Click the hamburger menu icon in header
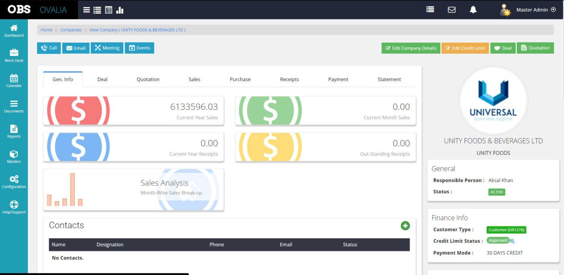This screenshot has width=564, height=275. tap(87, 10)
